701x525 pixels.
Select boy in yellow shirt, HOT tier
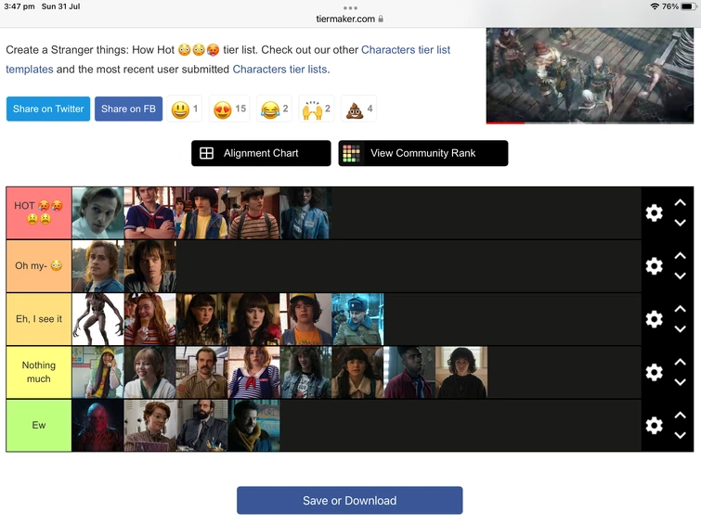(201, 213)
